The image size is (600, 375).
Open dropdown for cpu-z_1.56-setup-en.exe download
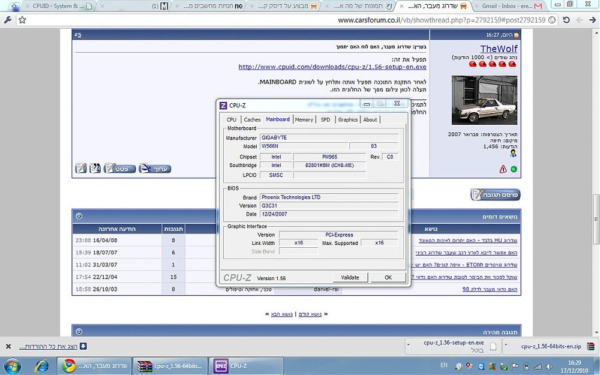pyautogui.click(x=408, y=344)
